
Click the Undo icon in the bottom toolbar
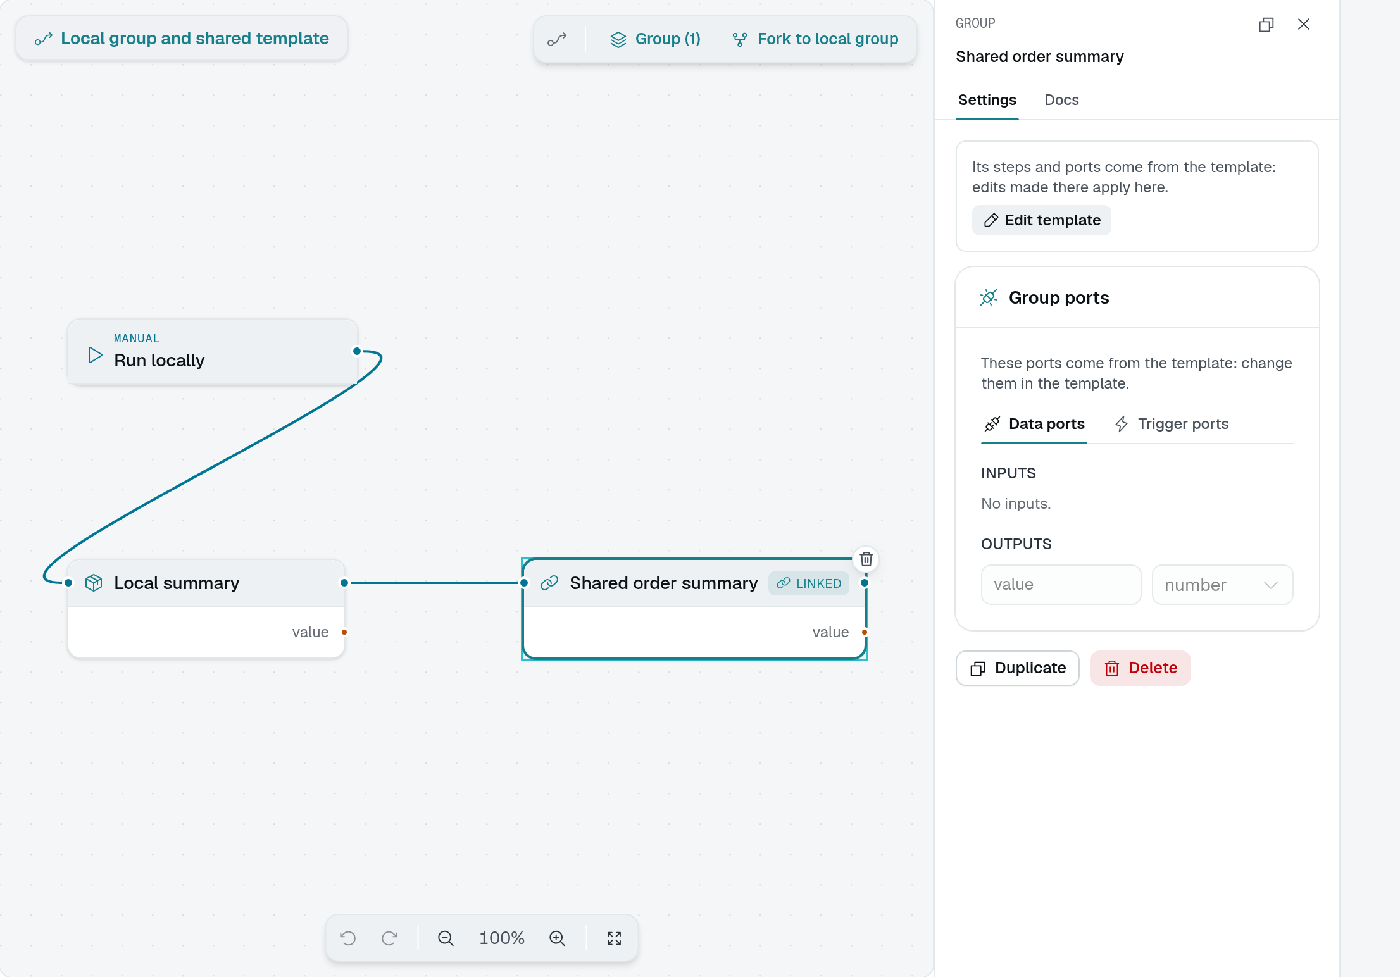coord(348,938)
